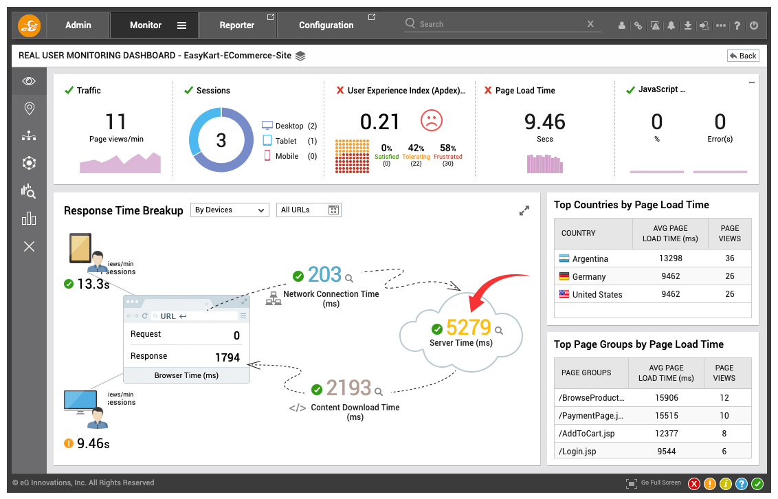Viewport: 778px width, 499px height.
Task: Collapse the top metrics panel minus
Action: pos(752,83)
